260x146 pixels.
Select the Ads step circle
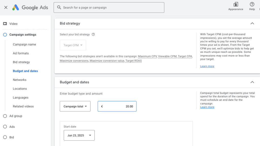5,127
